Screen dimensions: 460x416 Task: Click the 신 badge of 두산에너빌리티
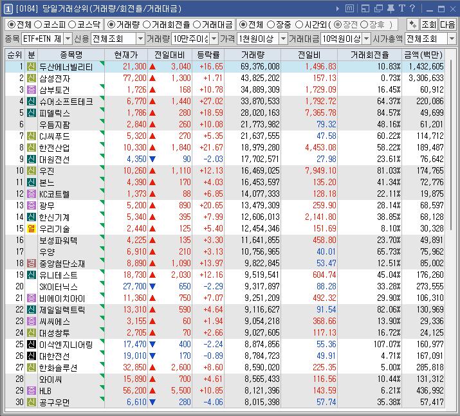pyautogui.click(x=32, y=67)
